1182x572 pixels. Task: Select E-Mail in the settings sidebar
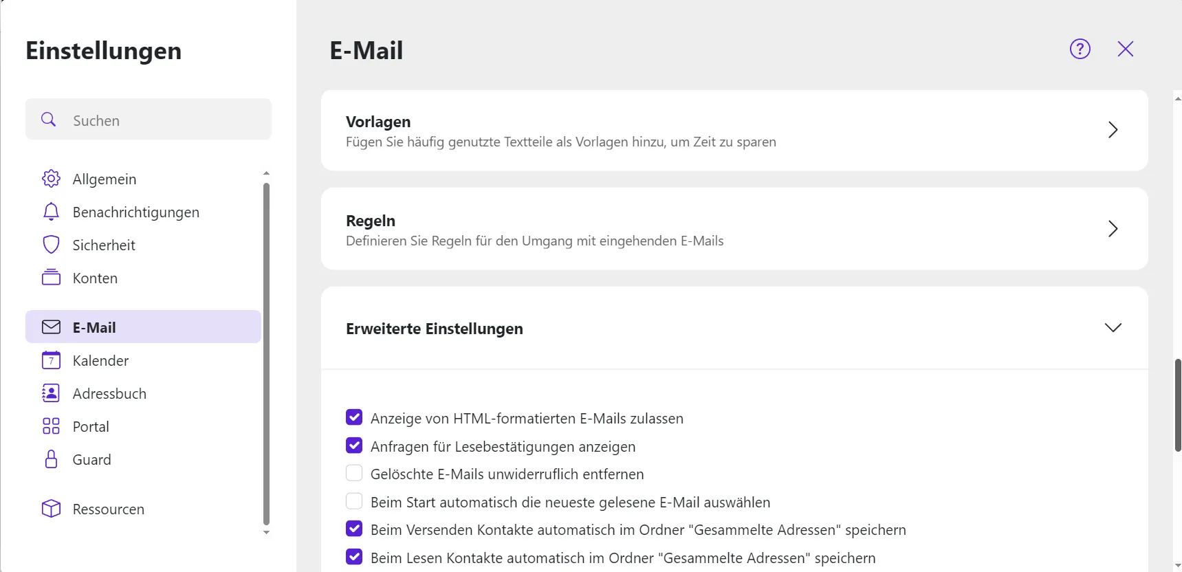94,327
